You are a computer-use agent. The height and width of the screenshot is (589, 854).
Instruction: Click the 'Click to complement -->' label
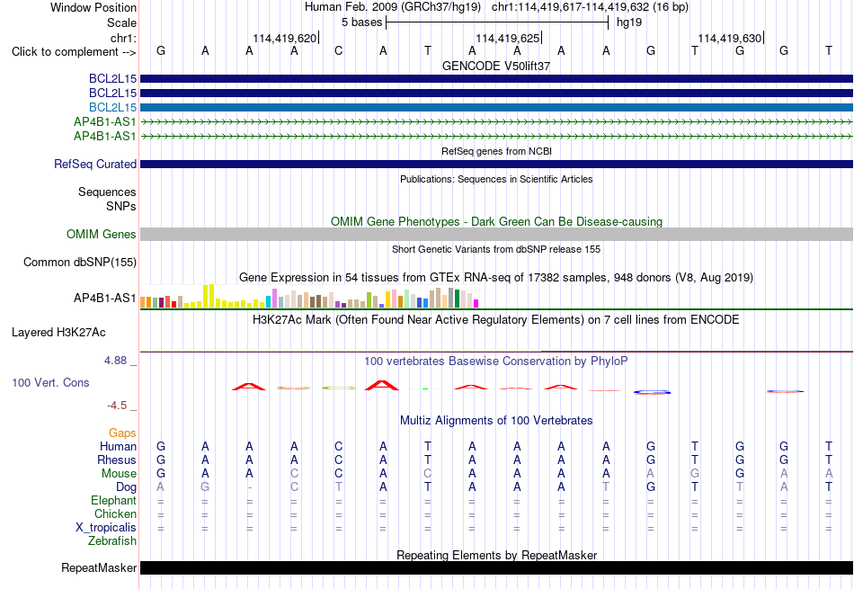click(74, 52)
